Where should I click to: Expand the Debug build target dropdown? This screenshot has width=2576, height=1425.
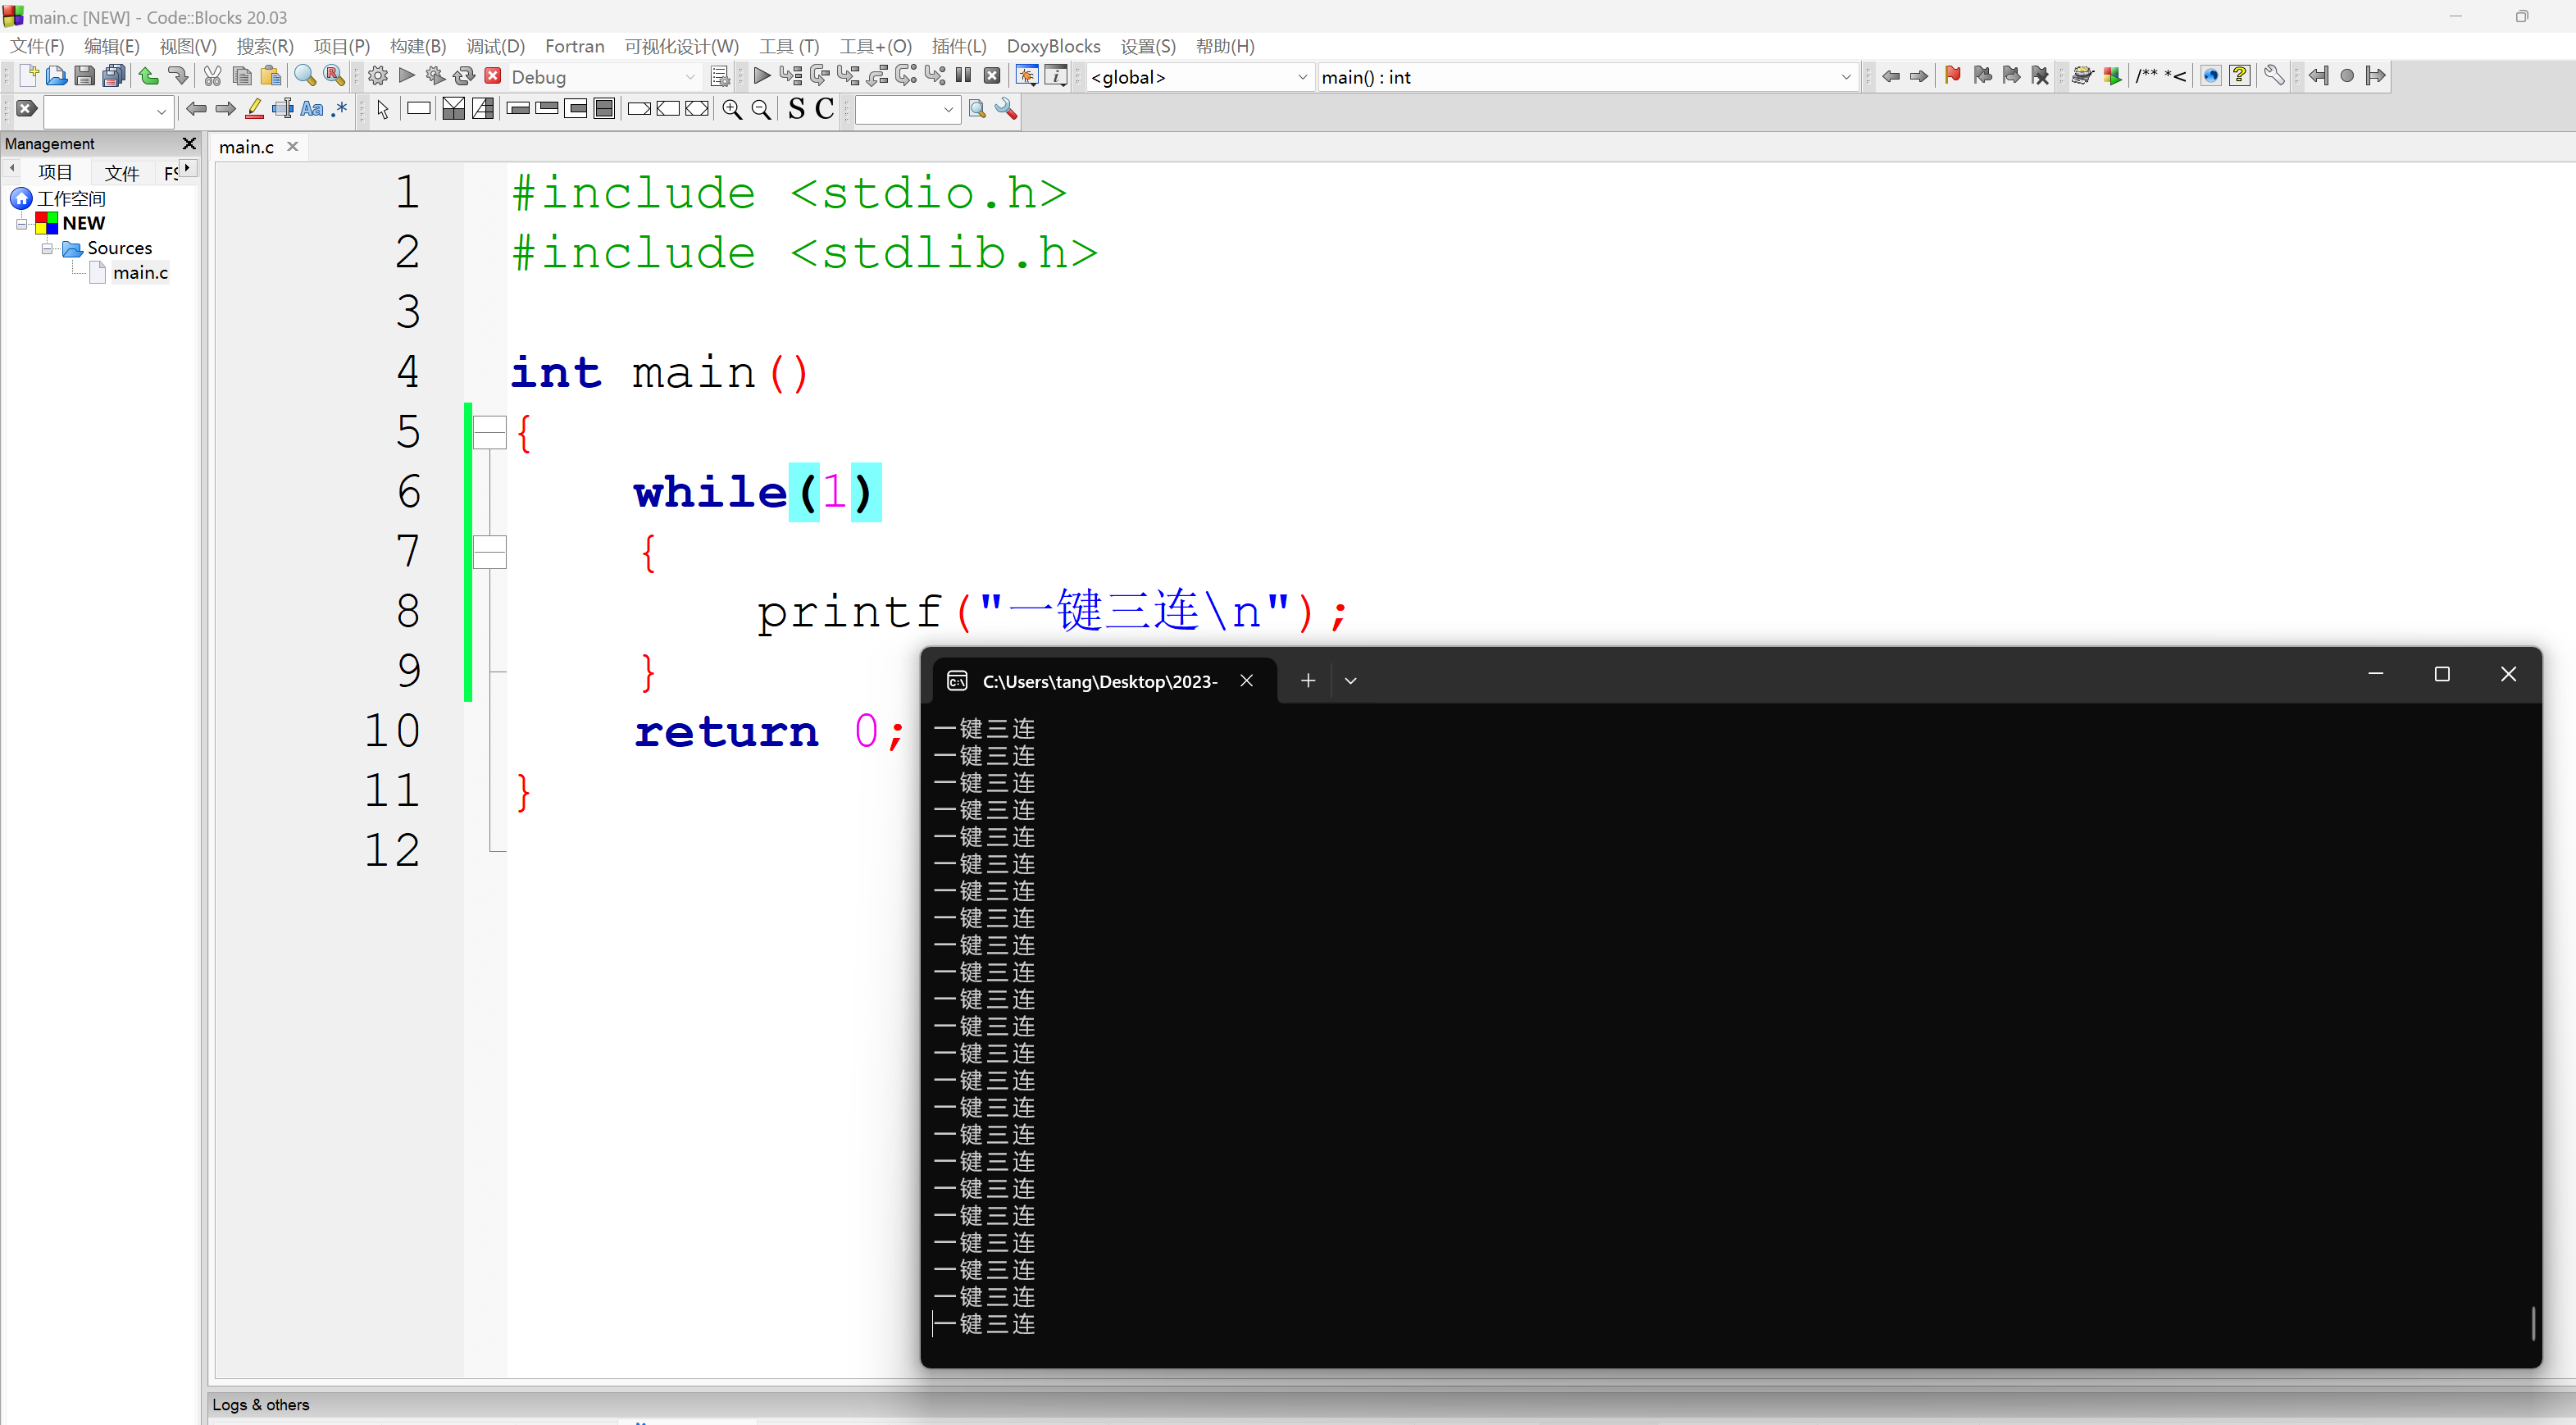tap(690, 76)
